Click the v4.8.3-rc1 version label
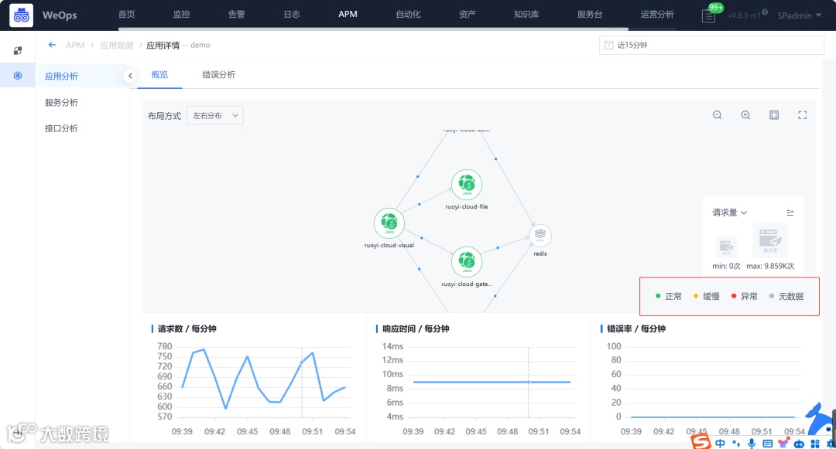The image size is (836, 449). click(745, 15)
